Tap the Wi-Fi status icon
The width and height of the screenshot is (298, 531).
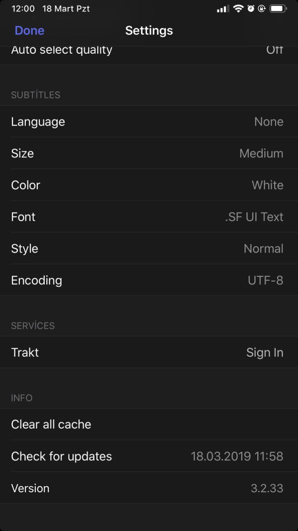click(x=238, y=8)
